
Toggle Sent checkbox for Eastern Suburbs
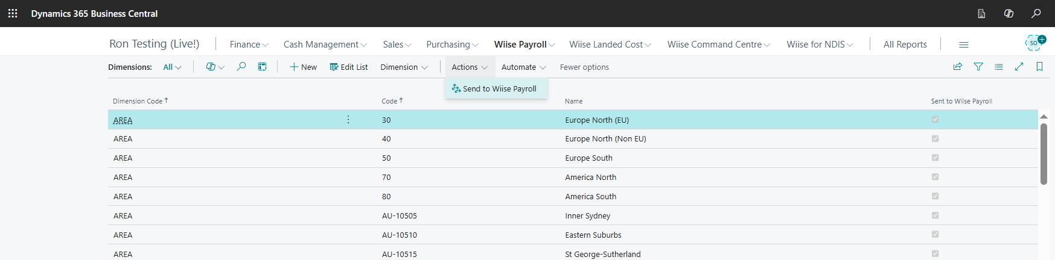(x=935, y=235)
